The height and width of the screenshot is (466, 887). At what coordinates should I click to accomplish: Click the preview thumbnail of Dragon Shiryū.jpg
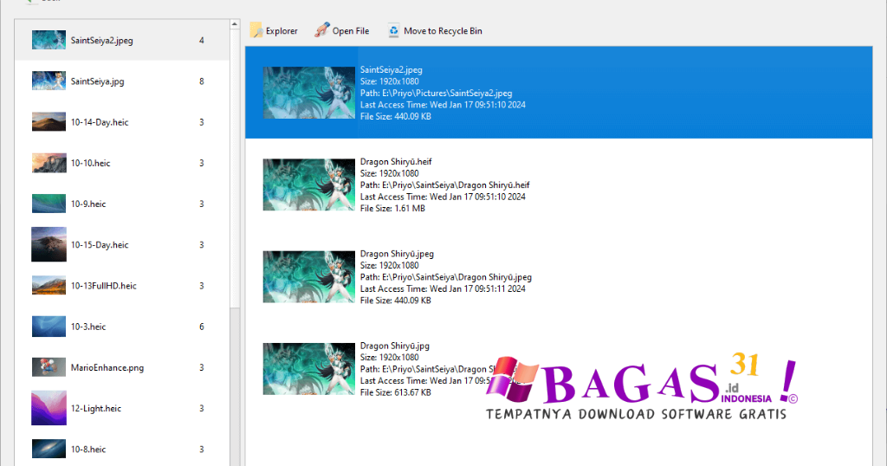tap(309, 369)
